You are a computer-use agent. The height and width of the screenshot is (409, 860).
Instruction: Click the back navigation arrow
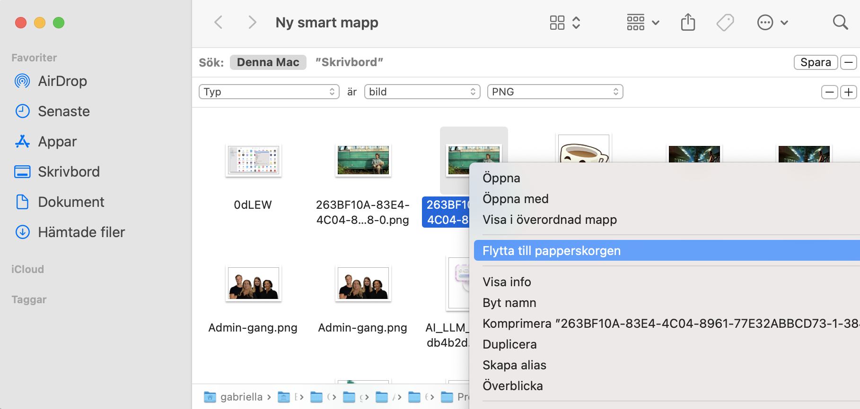pyautogui.click(x=218, y=22)
